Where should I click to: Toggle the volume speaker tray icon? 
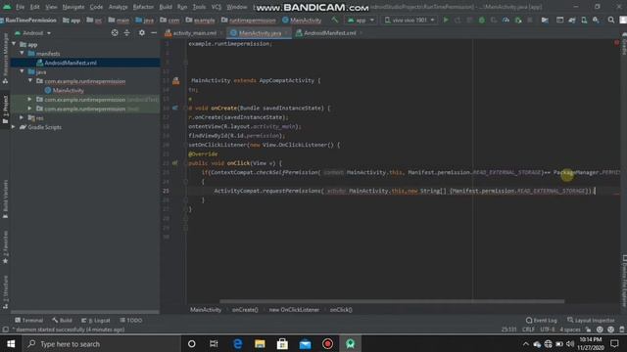point(570,344)
